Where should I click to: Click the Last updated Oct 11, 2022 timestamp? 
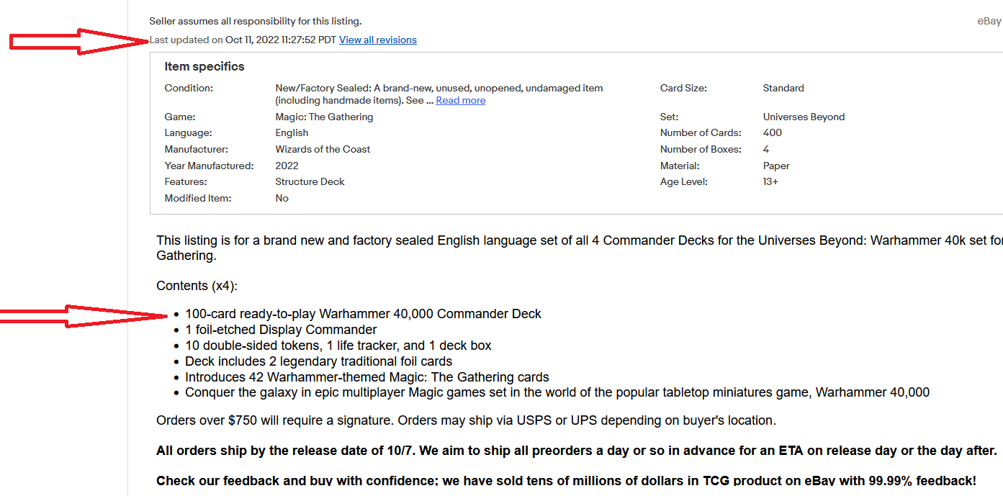tap(243, 40)
